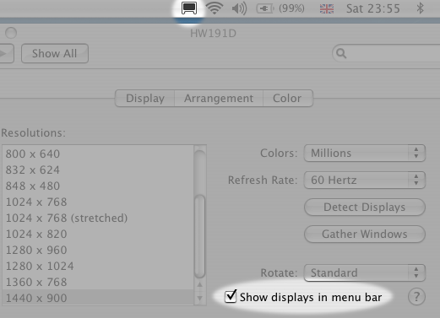Click the window control button left of title
This screenshot has width=440, height=318.
tap(11, 33)
